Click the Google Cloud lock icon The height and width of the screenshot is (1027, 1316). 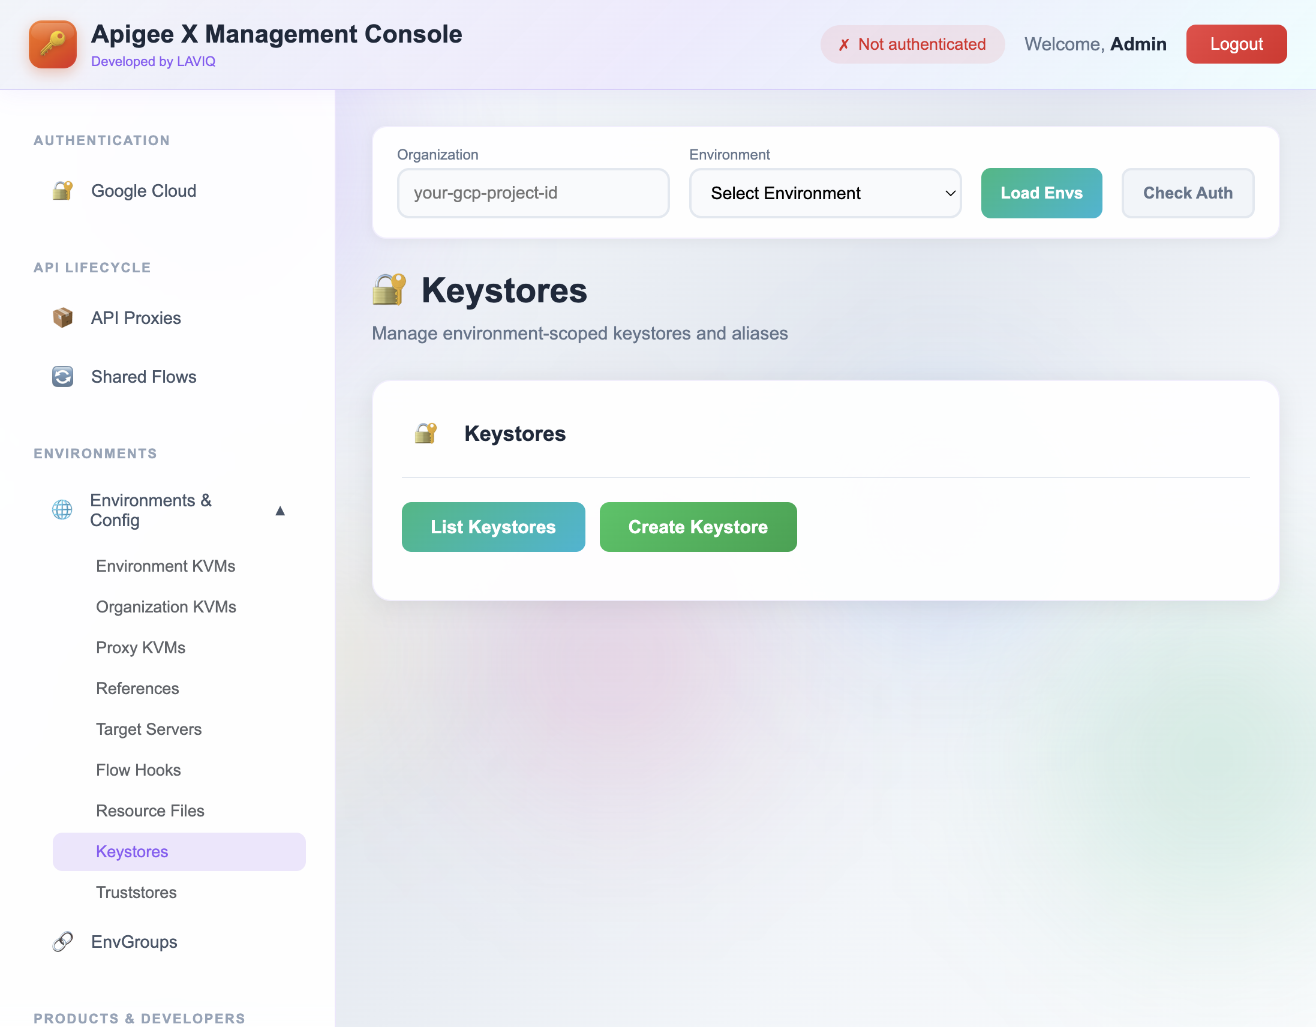pyautogui.click(x=62, y=190)
